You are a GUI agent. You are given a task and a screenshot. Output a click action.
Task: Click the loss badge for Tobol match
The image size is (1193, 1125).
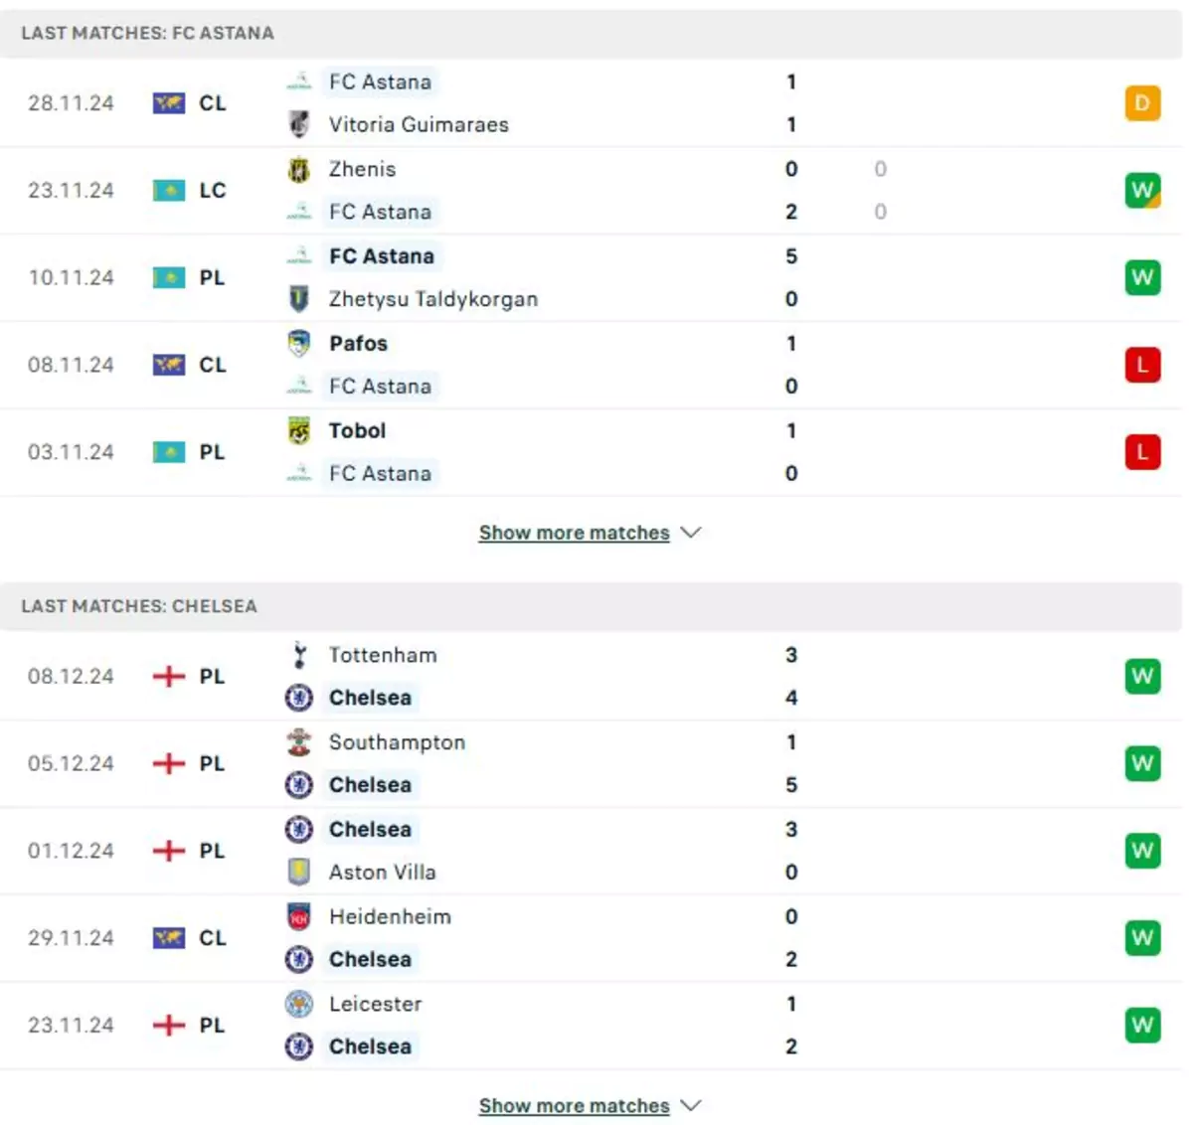[1142, 452]
